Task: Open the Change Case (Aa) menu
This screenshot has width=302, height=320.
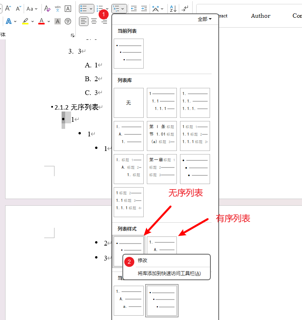Action: (32, 9)
